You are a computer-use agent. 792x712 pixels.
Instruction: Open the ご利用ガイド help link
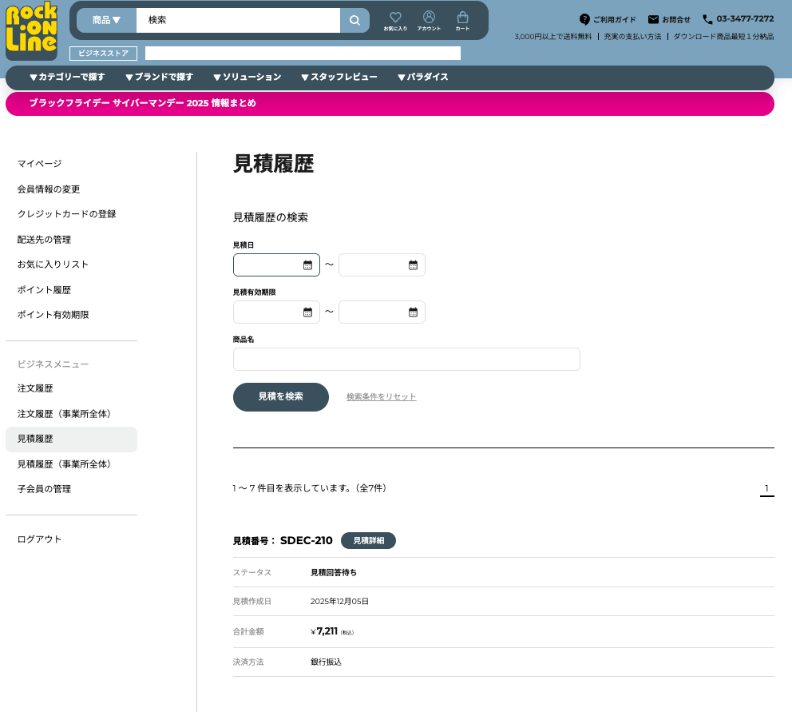click(x=608, y=19)
